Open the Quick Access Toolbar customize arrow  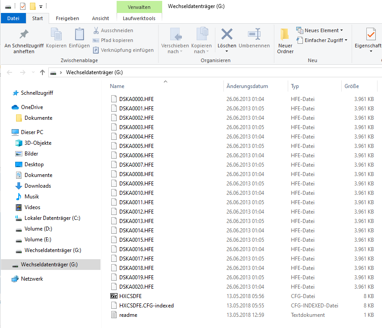click(x=41, y=7)
